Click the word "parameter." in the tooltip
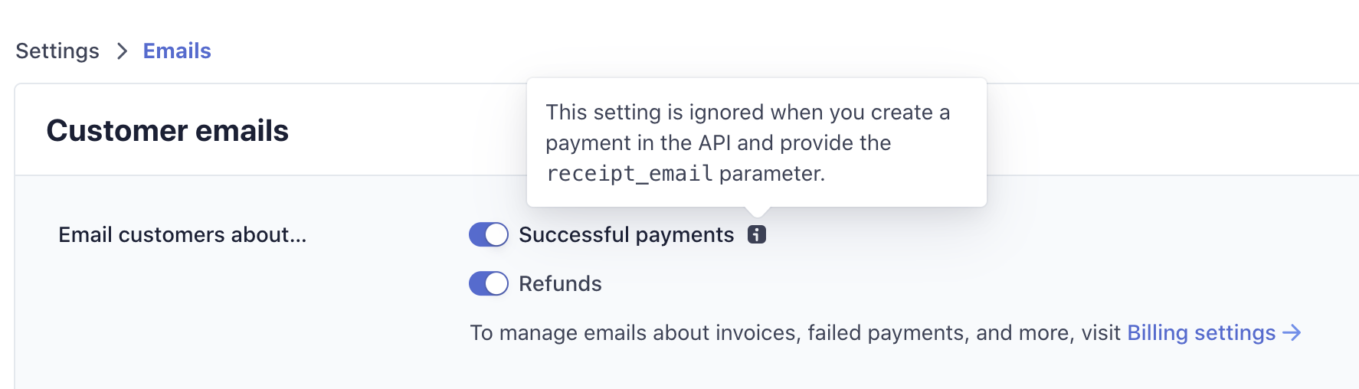Image resolution: width=1359 pixels, height=389 pixels. (772, 174)
